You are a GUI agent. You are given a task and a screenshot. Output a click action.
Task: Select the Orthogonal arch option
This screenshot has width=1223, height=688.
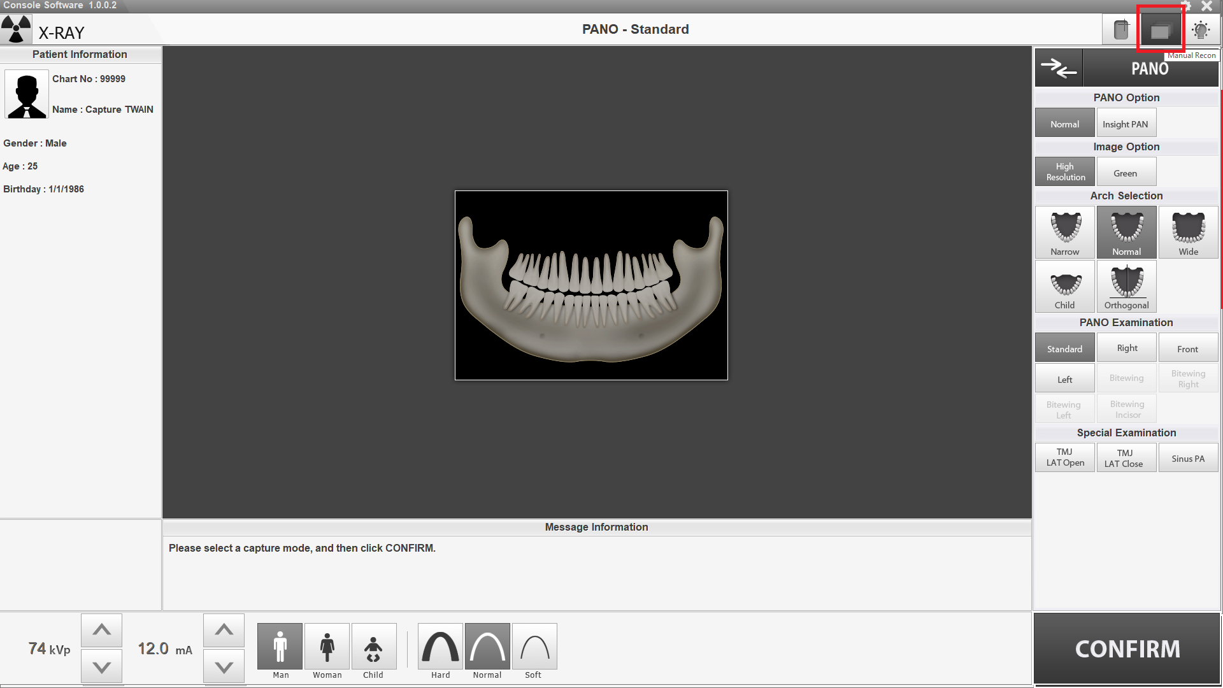tap(1127, 286)
